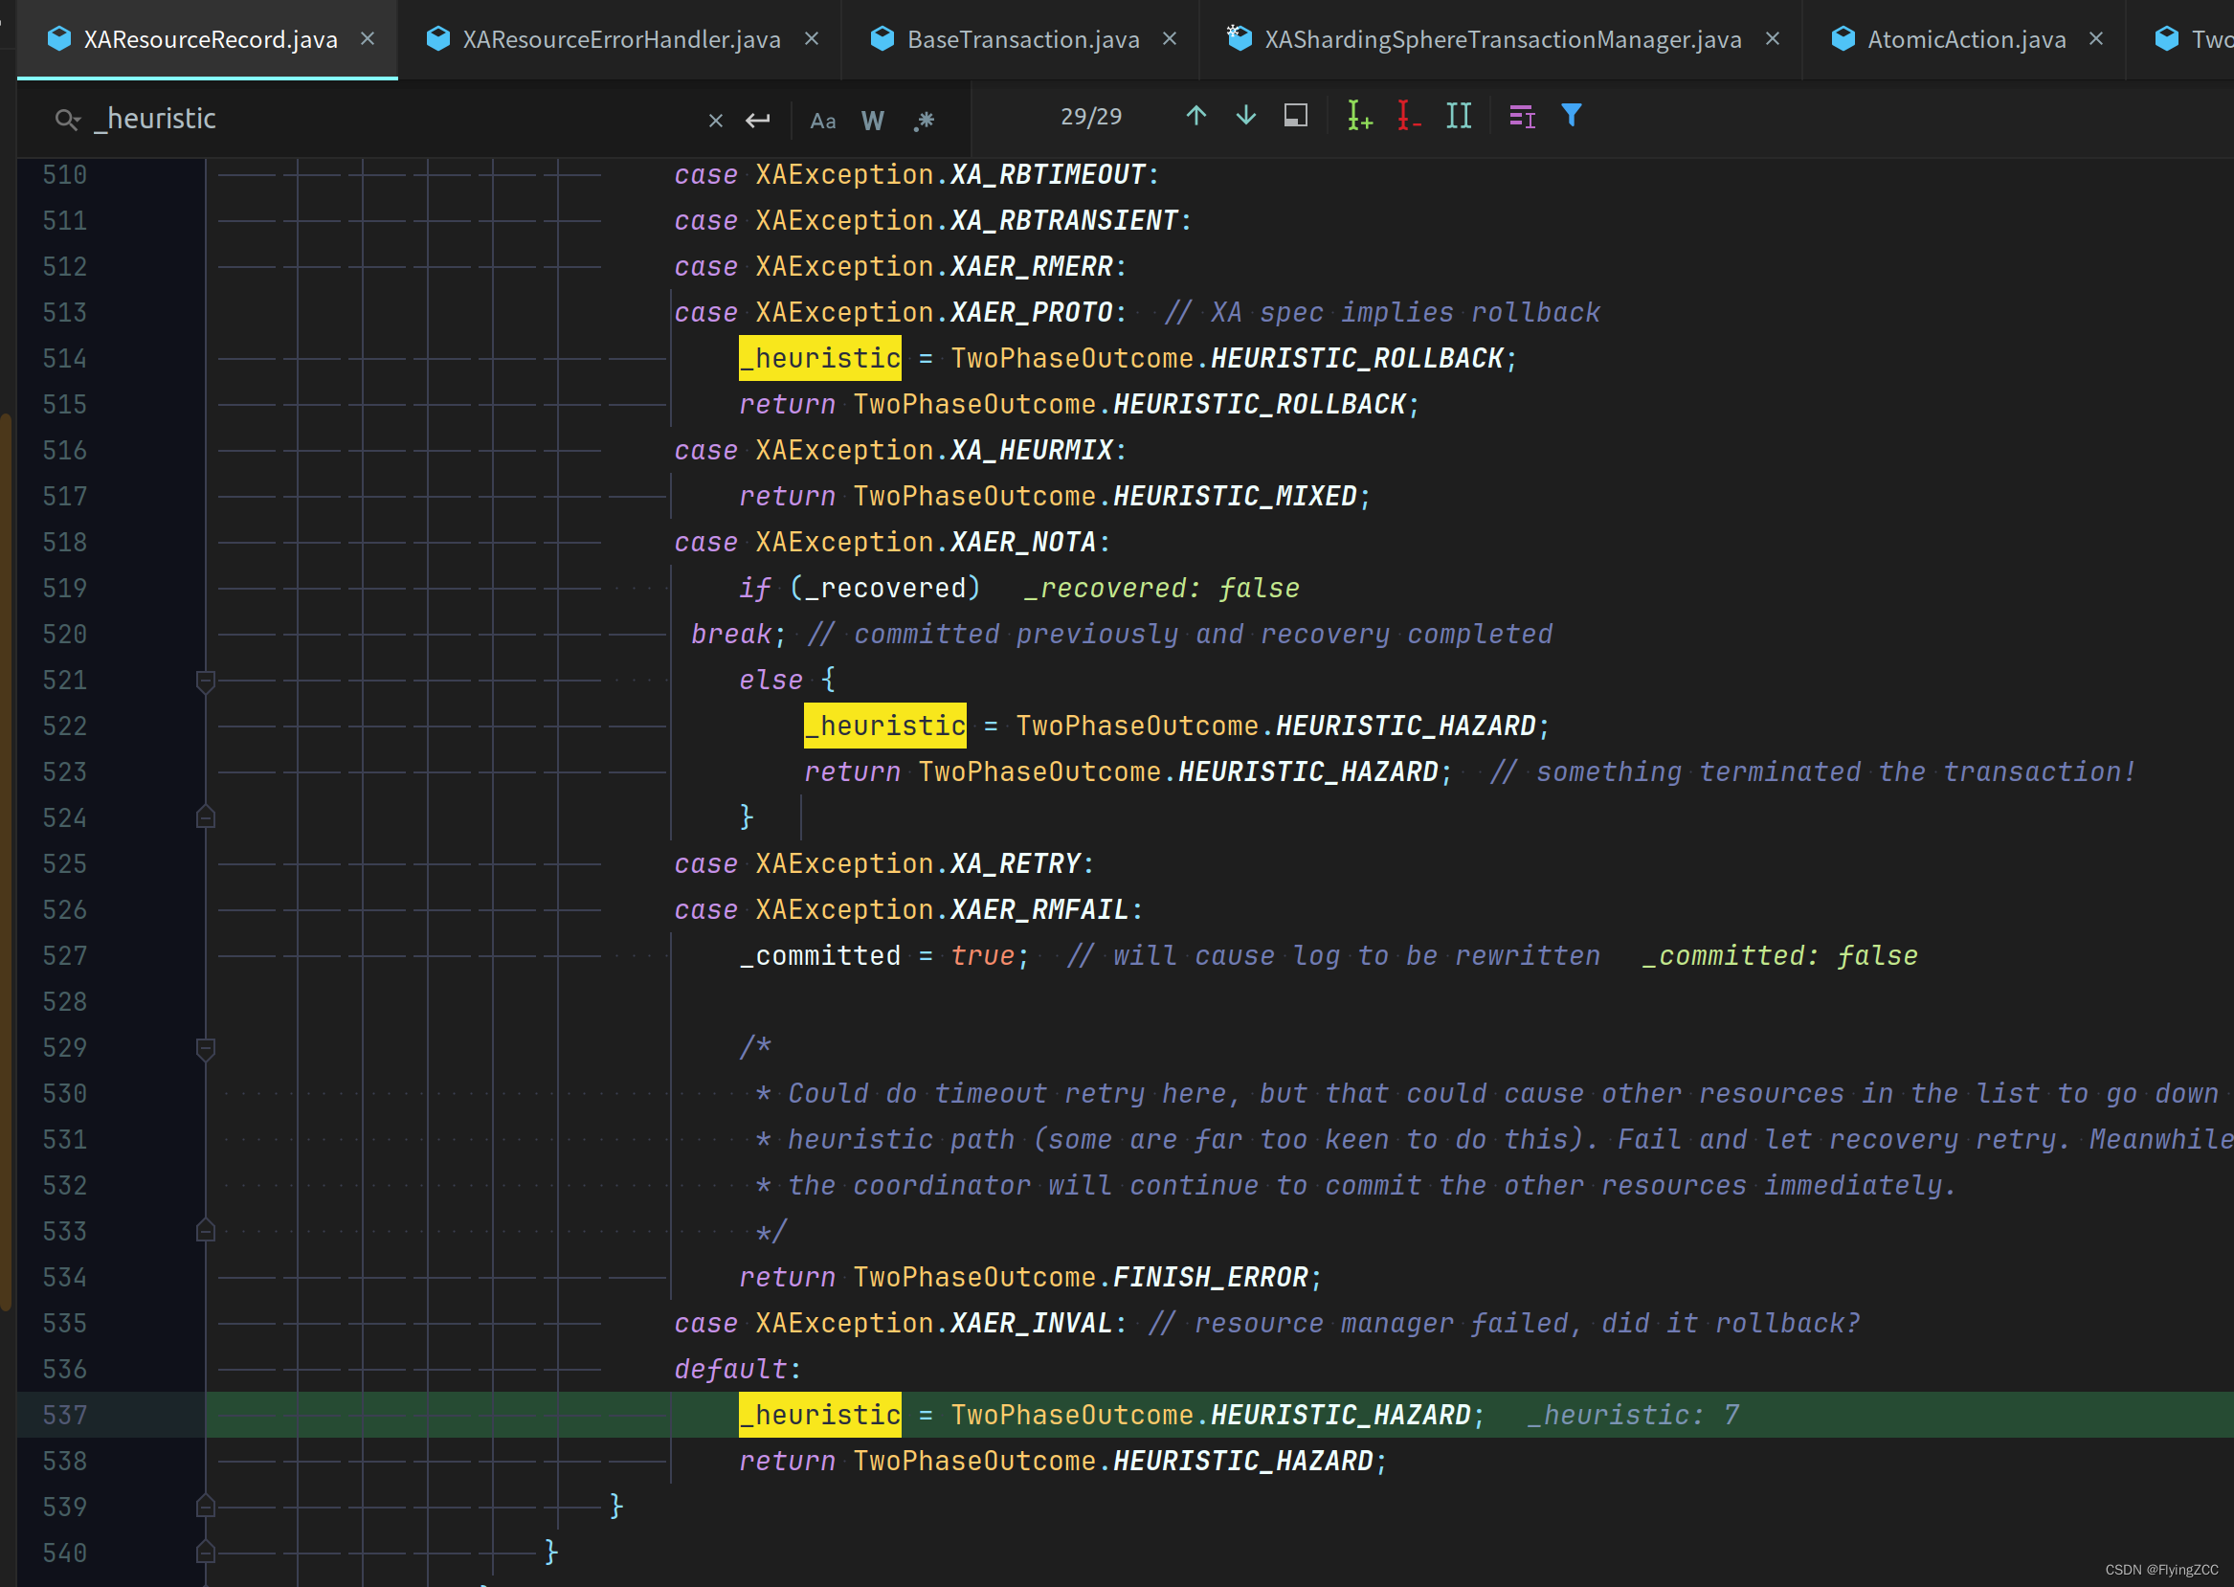This screenshot has width=2234, height=1587.
Task: Add selection for next occurrence icon
Action: click(1359, 116)
